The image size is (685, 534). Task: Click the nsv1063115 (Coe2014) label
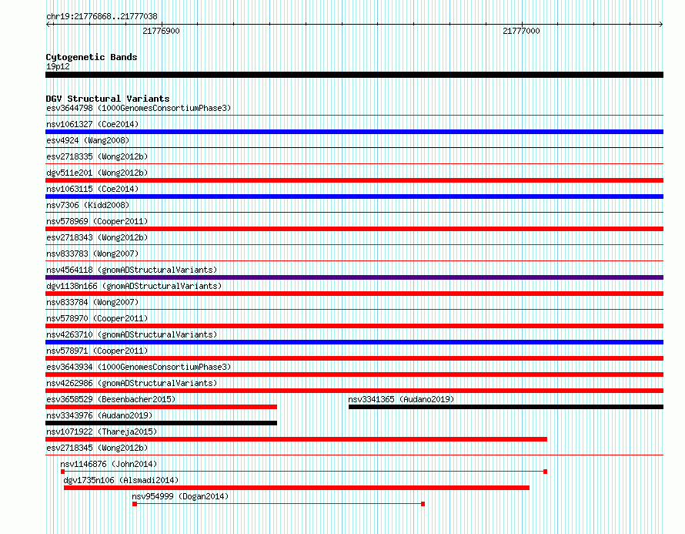(x=92, y=189)
